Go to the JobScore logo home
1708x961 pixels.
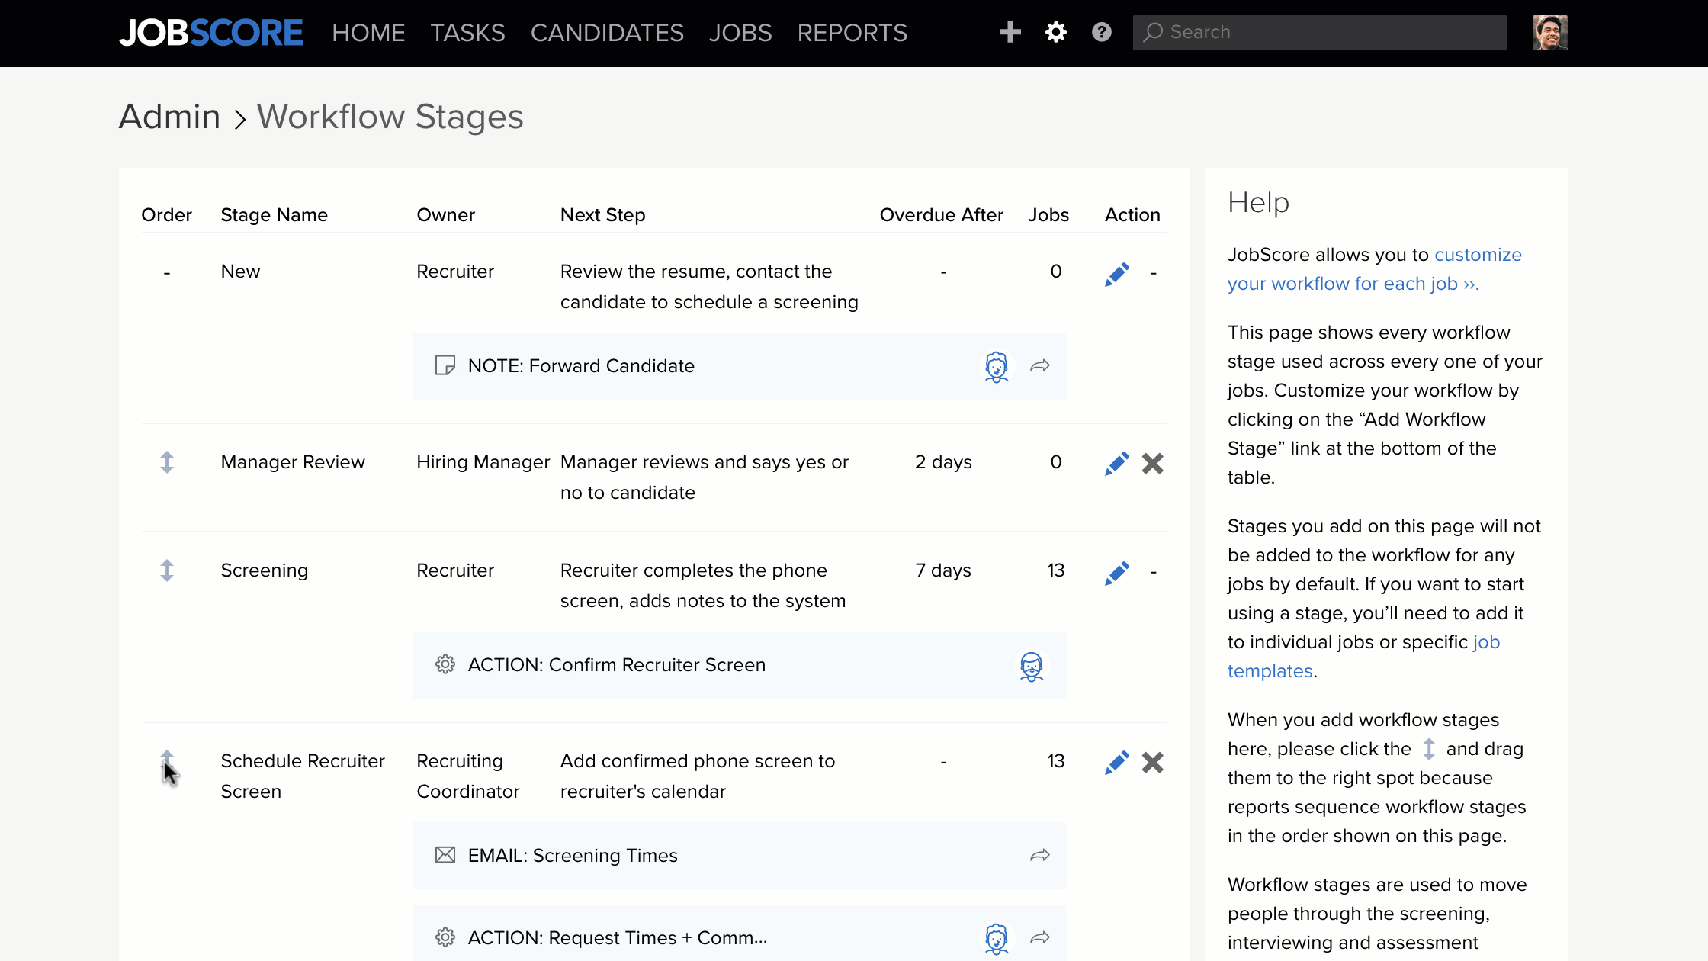pyautogui.click(x=211, y=33)
